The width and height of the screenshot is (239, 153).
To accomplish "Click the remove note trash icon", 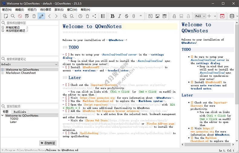I will click(x=34, y=16).
